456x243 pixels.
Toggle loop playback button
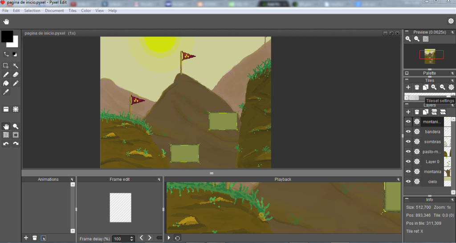pos(177,238)
